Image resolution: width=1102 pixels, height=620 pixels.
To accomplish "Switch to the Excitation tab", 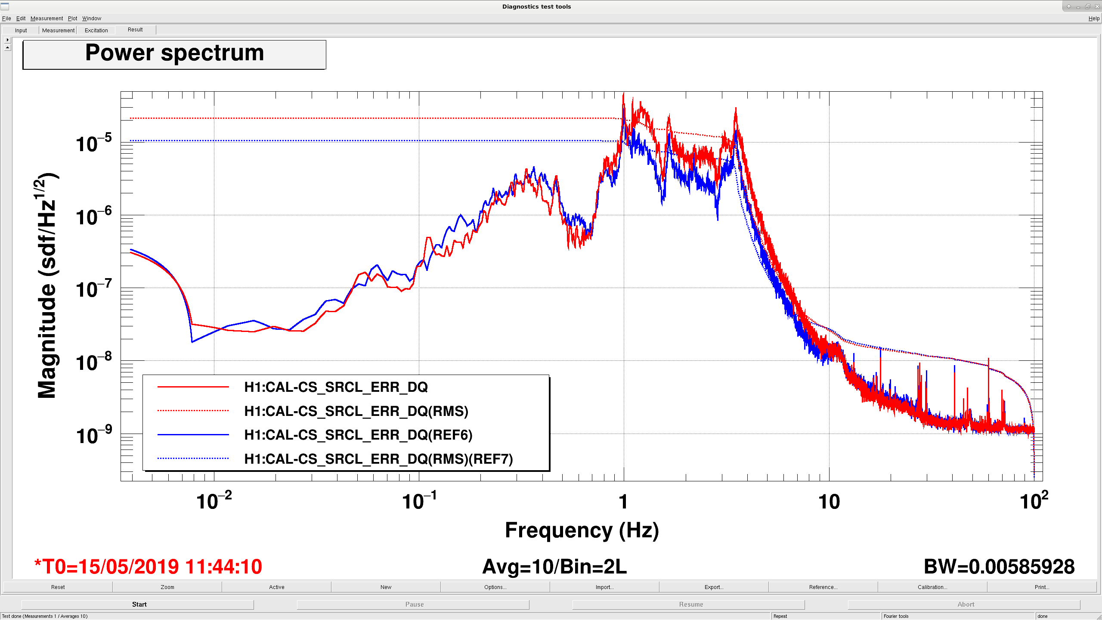I will pyautogui.click(x=96, y=30).
